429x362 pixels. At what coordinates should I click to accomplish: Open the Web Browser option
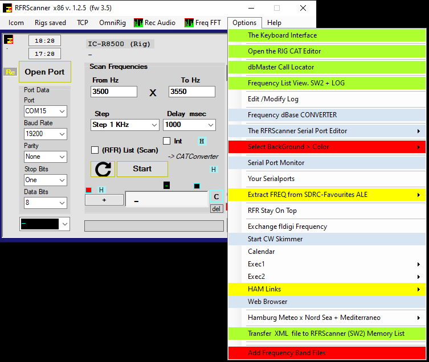[x=327, y=302]
